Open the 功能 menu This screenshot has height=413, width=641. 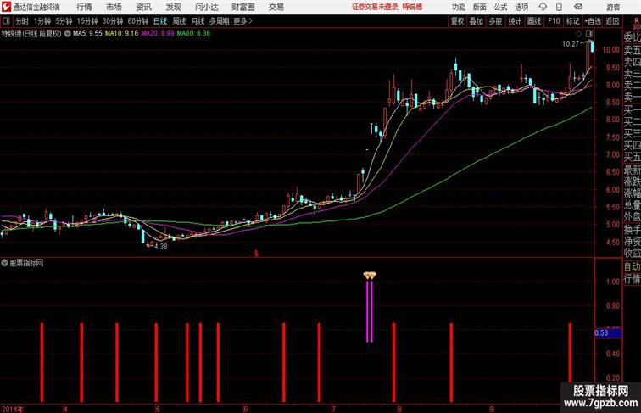(458, 7)
